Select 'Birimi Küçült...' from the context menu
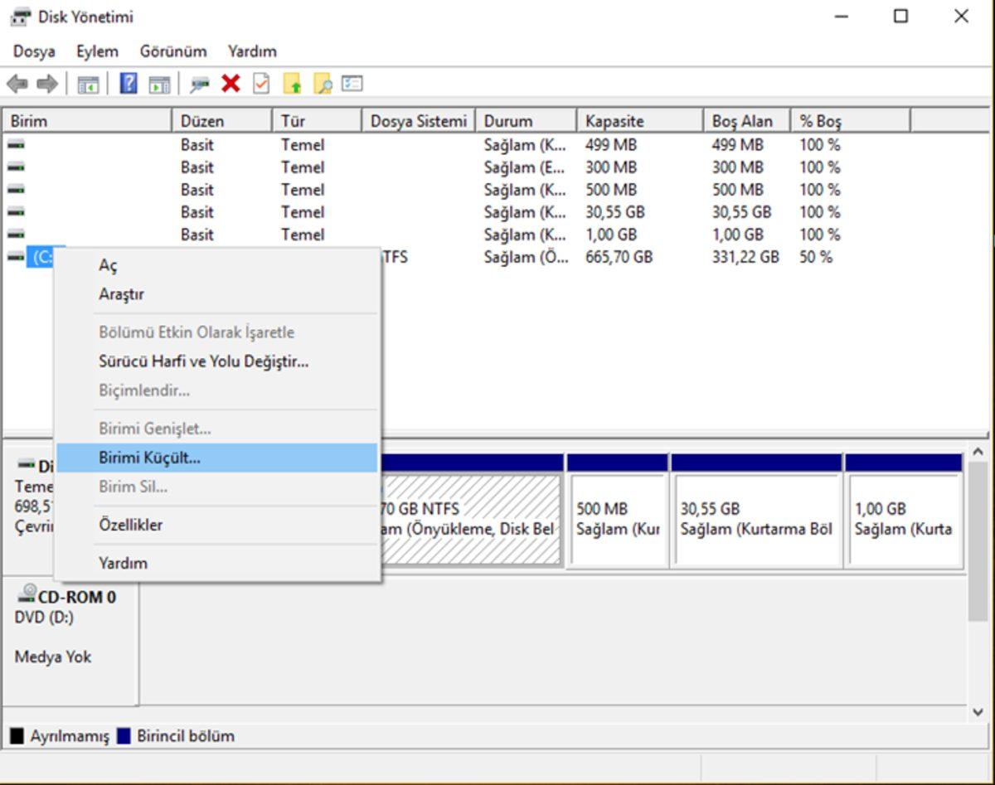The height and width of the screenshot is (785, 995). pos(149,458)
